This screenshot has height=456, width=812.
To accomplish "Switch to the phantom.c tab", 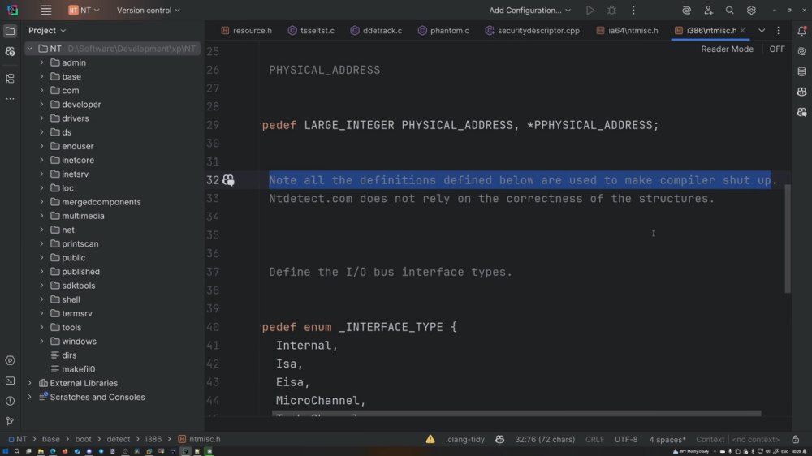I will [x=443, y=31].
